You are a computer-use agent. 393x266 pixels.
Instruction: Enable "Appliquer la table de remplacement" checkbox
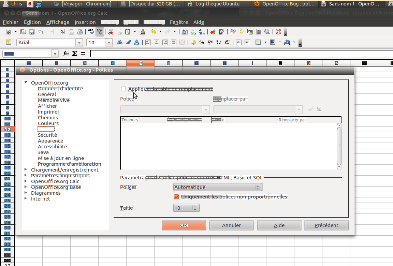pyautogui.click(x=123, y=89)
